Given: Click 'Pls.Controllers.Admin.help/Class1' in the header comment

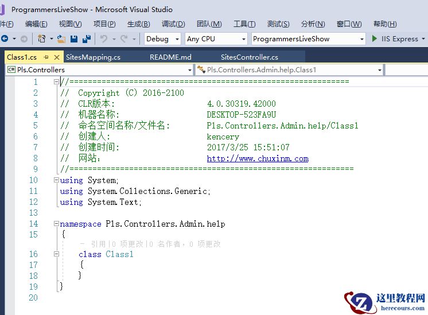Looking at the screenshot, I should pos(282,126).
